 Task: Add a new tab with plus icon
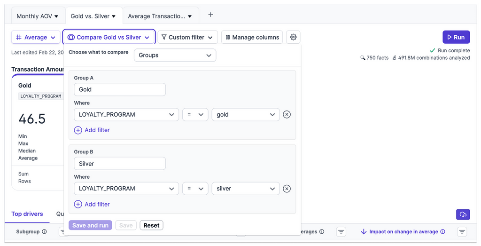[x=210, y=15]
